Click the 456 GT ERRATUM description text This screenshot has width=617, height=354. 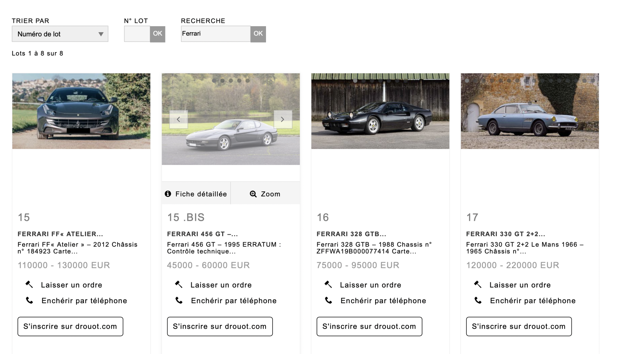pyautogui.click(x=224, y=248)
